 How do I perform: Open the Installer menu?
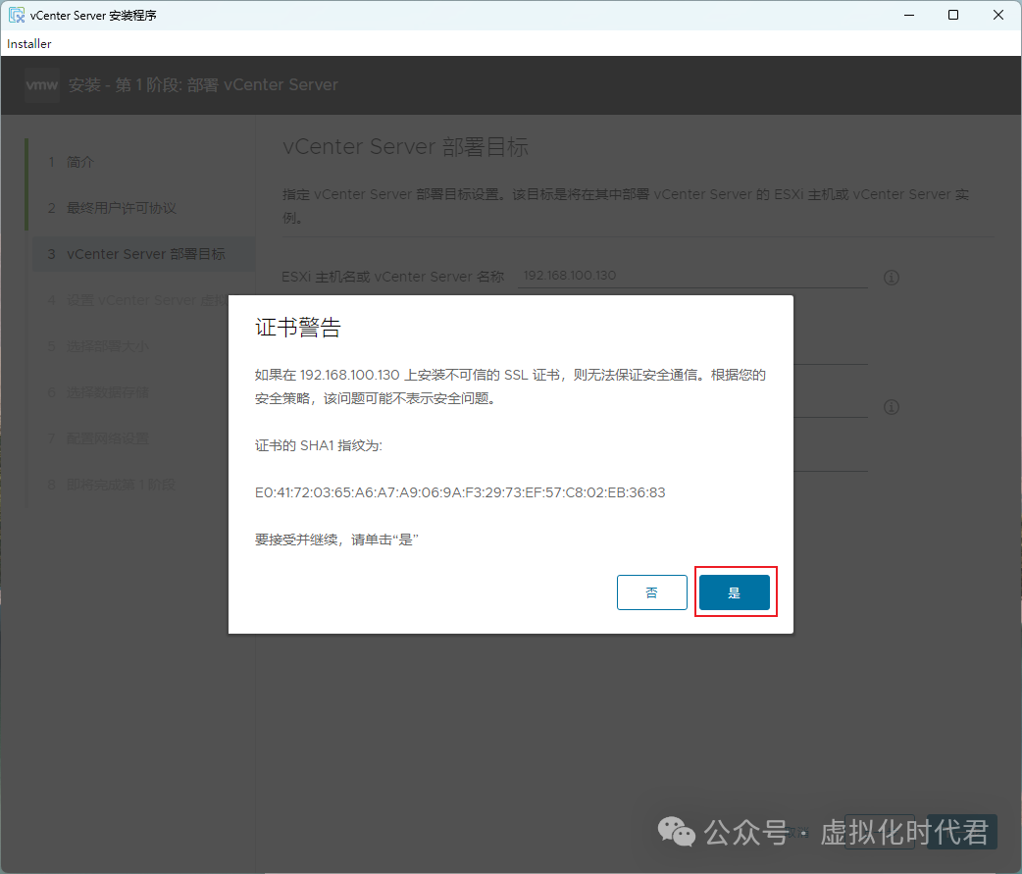(x=28, y=44)
